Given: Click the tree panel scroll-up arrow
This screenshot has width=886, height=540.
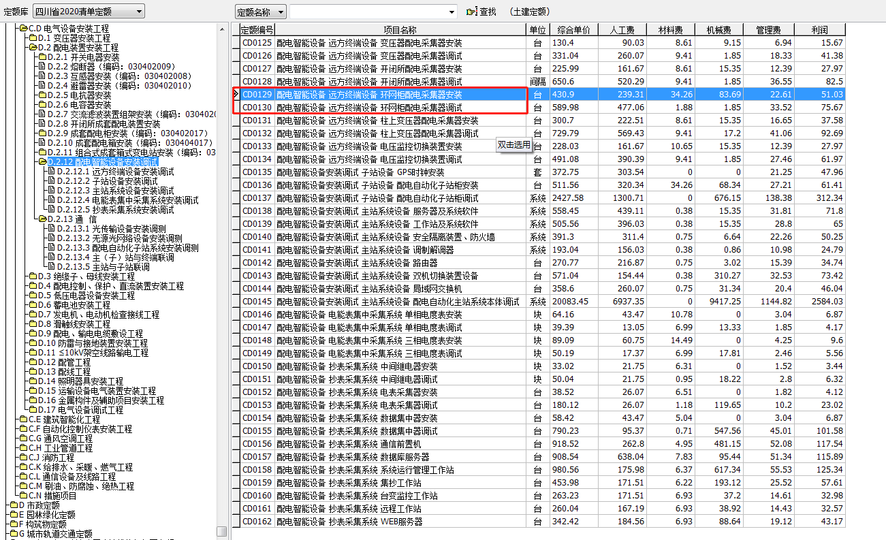Looking at the screenshot, I should 221,29.
